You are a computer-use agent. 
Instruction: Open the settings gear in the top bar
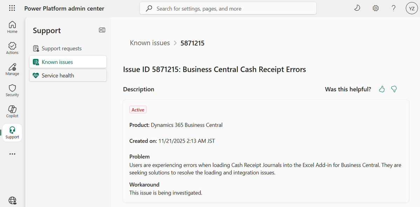point(375,7)
